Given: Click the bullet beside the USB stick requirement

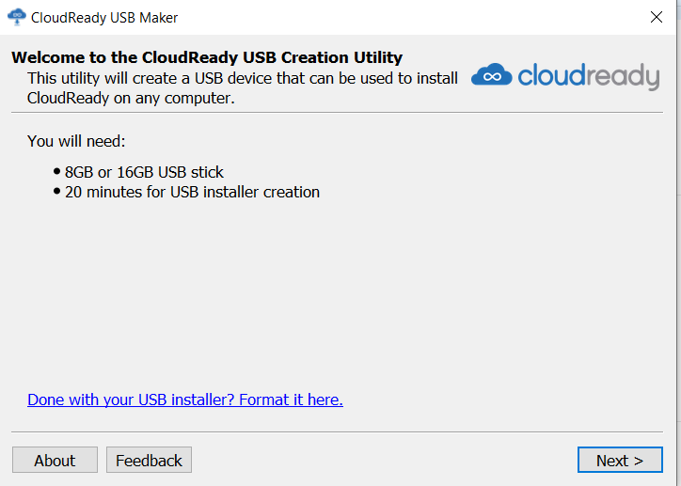Looking at the screenshot, I should click(56, 171).
